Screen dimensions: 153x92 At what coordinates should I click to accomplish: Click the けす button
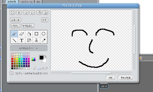pyautogui.click(x=45, y=20)
